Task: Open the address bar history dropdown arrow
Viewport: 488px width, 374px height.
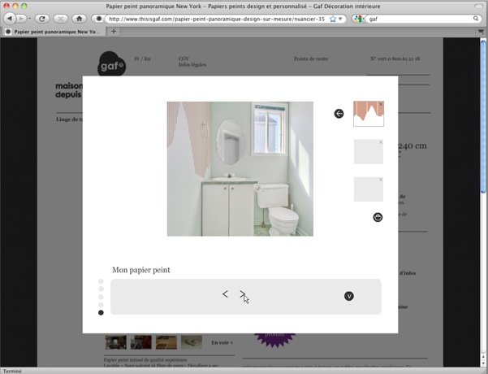Action: pos(340,19)
